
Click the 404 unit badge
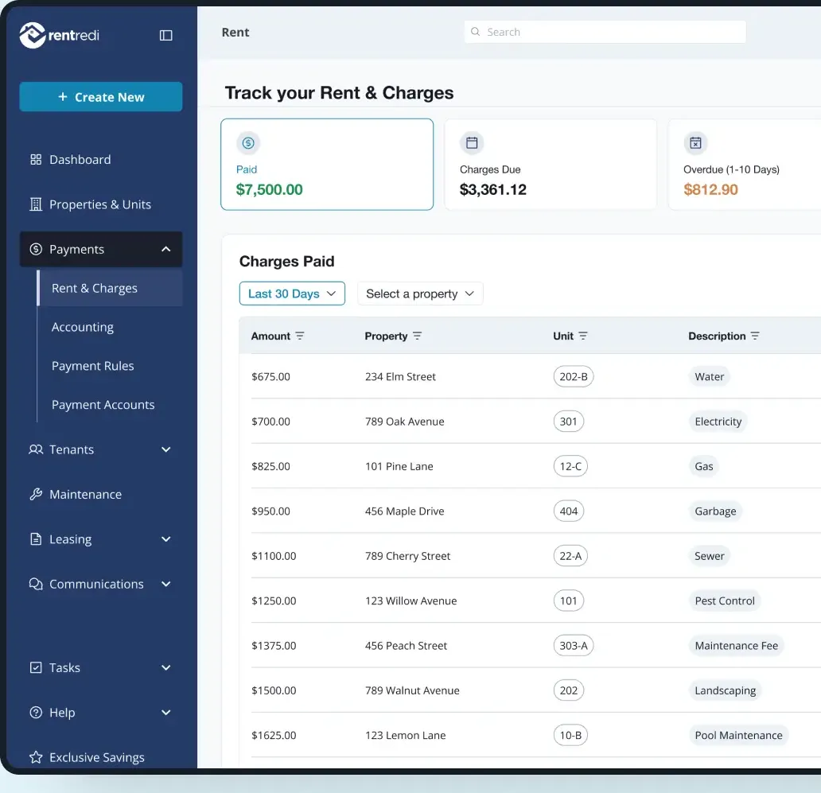(x=568, y=511)
